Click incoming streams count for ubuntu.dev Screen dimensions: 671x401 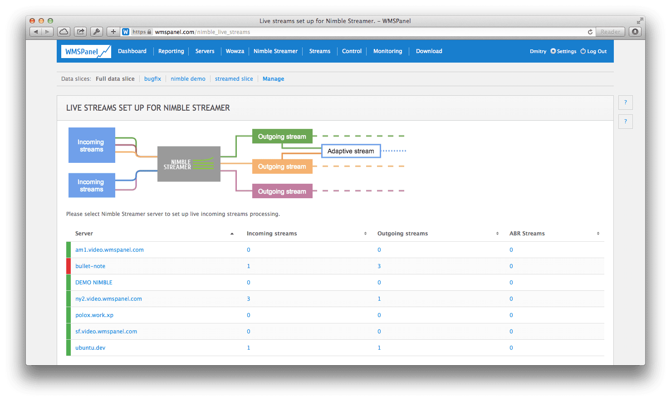[249, 348]
